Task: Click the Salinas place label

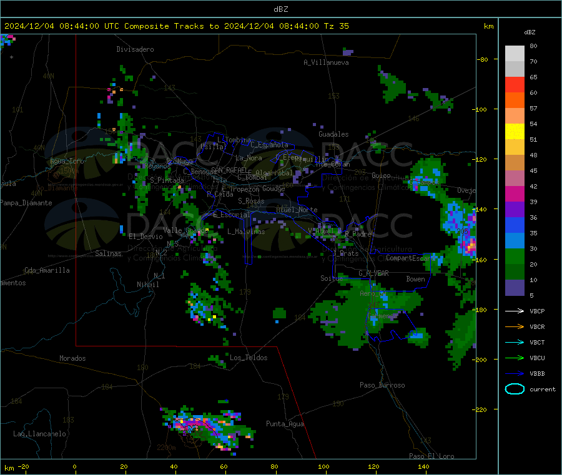Action: click(x=108, y=253)
